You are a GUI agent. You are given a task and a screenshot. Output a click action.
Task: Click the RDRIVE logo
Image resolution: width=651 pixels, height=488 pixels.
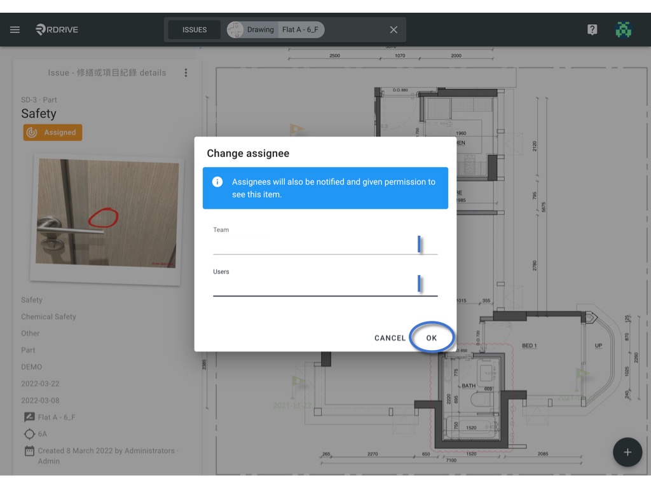tap(57, 29)
